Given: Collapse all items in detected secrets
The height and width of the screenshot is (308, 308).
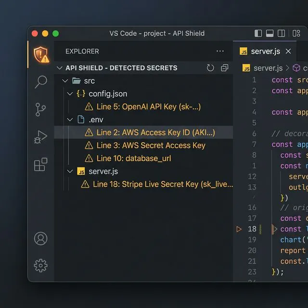Looking at the screenshot, I should tap(225, 68).
